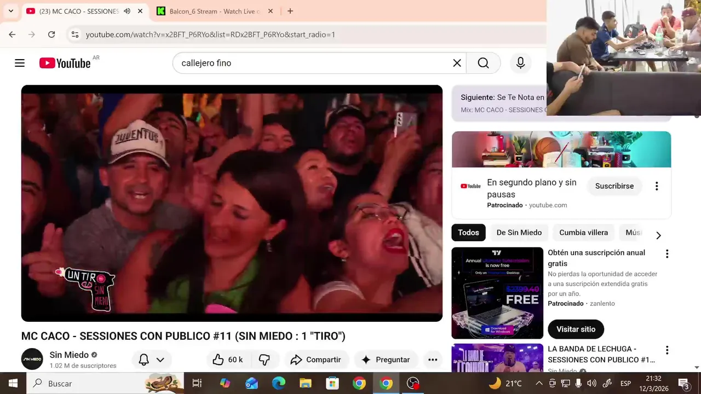Open zanlento ad thumbnail image
The width and height of the screenshot is (701, 394).
497,293
